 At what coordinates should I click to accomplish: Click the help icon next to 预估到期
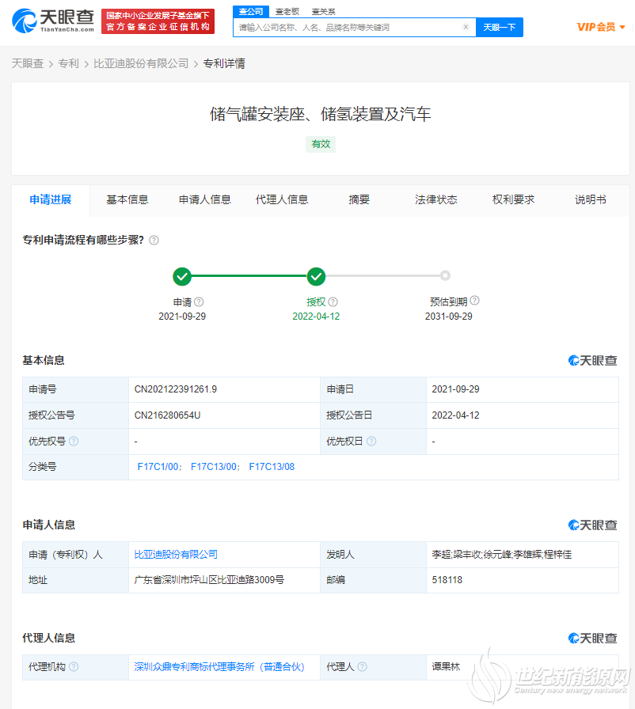[x=475, y=301]
